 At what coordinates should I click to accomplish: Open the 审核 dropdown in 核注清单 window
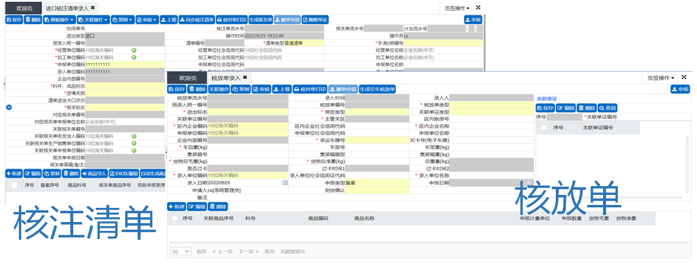pos(146,19)
